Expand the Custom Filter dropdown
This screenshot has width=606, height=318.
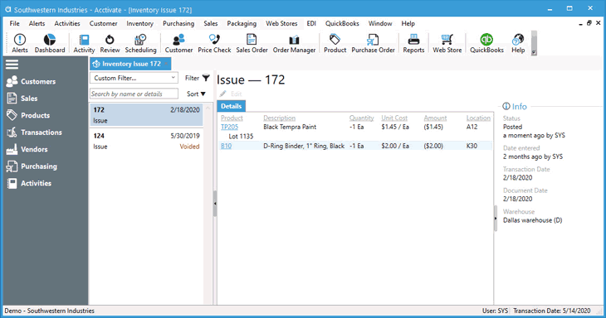(134, 78)
